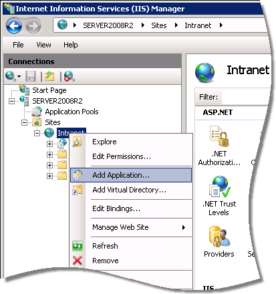The image size is (276, 294).
Task: Click the Sites breadcrumb in address bar
Action: 159,25
